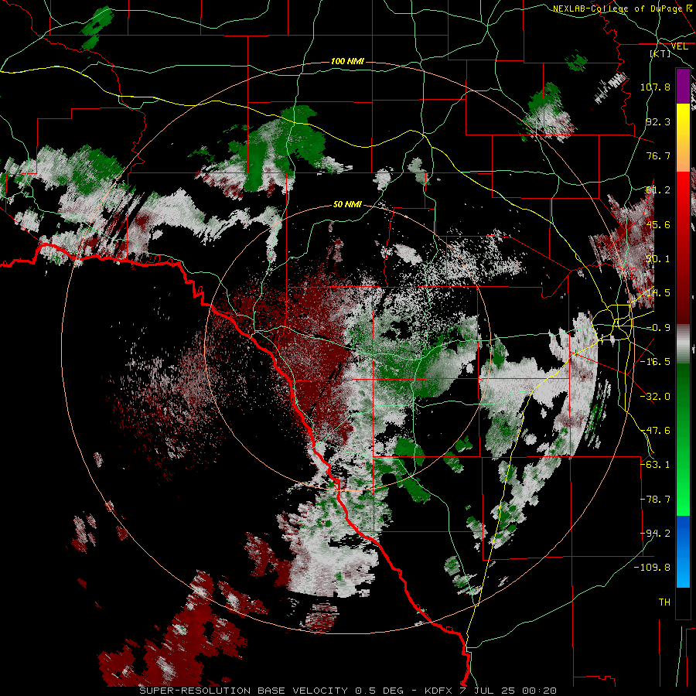Select the 30.1 scale value
Image resolution: width=696 pixels, height=696 pixels.
(658, 259)
